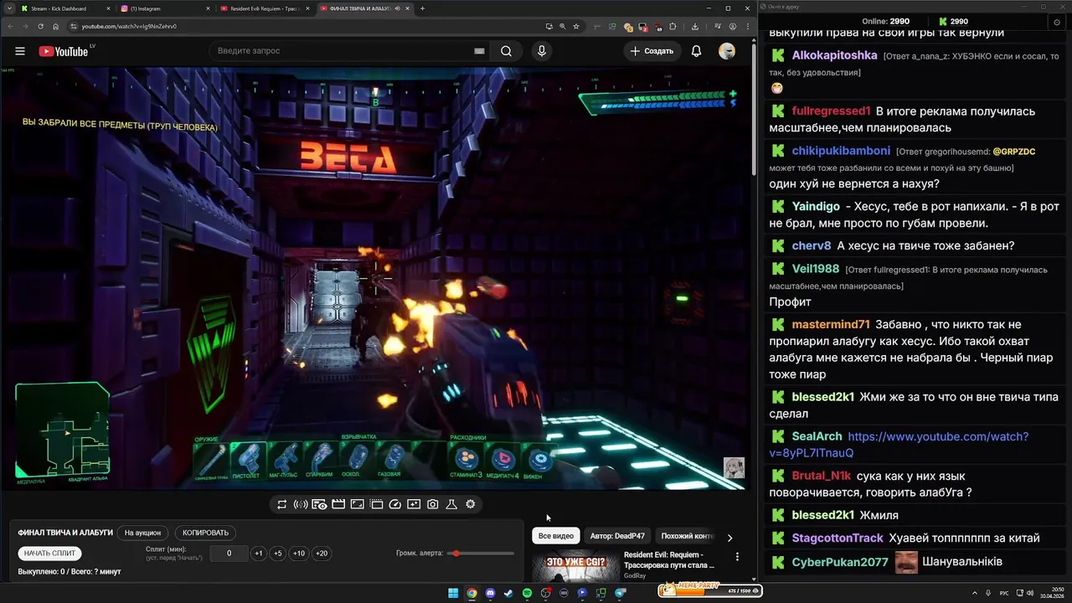Click the НАЧАТЬ СПЛИТ button
Image resolution: width=1072 pixels, height=603 pixels.
click(x=49, y=554)
